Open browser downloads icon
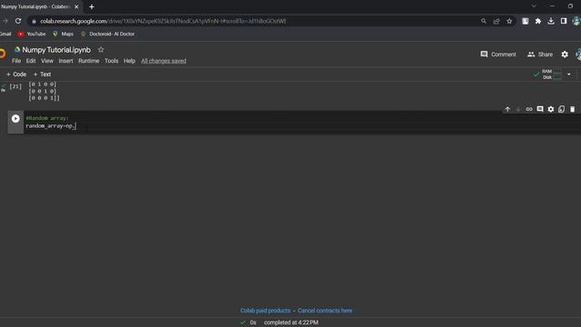581x327 pixels. click(551, 21)
